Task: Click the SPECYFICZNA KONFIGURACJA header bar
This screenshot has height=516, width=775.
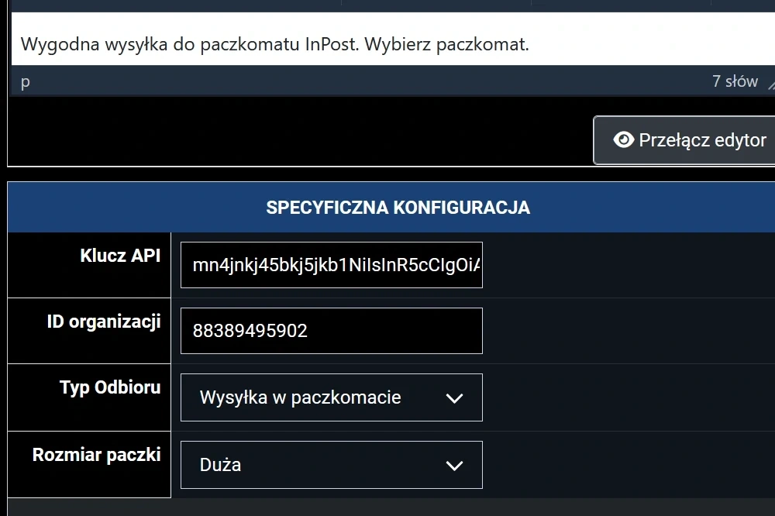Action: [x=398, y=207]
